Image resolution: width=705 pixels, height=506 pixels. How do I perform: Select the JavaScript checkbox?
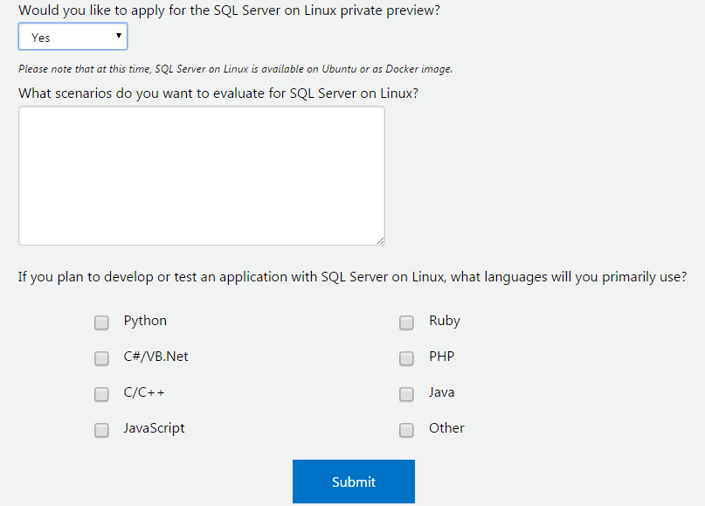tap(101, 430)
